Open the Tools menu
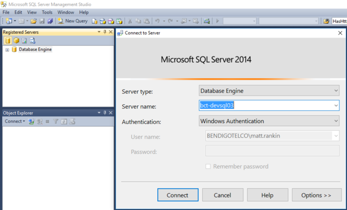 click(x=47, y=12)
